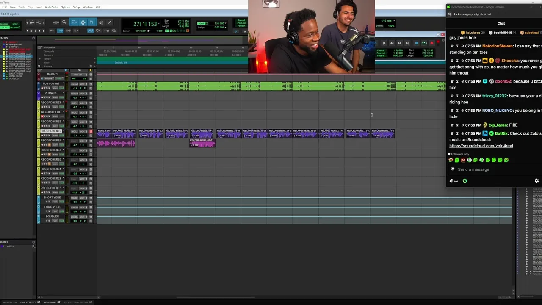This screenshot has width=542, height=305.
Task: Click Go to End transport button
Action: (x=407, y=43)
